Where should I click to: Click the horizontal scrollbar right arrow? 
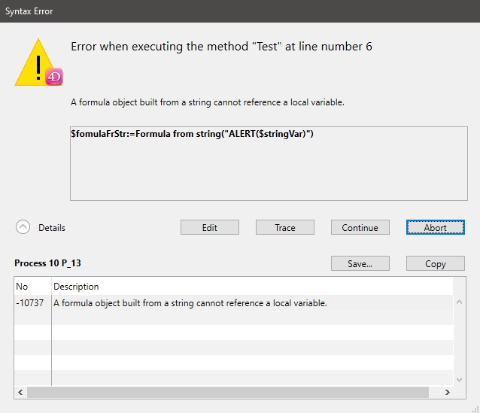point(447,392)
